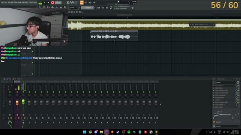Viewport: 241px width, 135px height.
Task: Open the HELP menu
Action: (x=35, y=3)
